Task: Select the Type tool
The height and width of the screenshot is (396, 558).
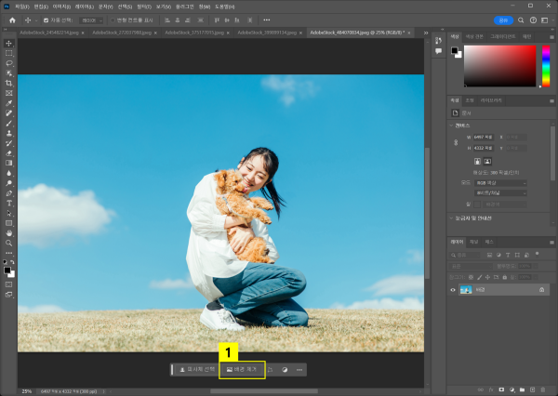Action: (9, 202)
